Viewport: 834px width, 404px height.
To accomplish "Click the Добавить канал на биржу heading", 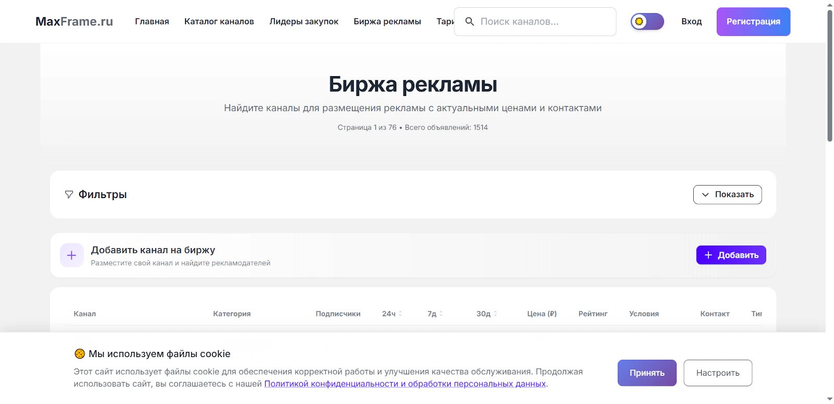I will [153, 250].
